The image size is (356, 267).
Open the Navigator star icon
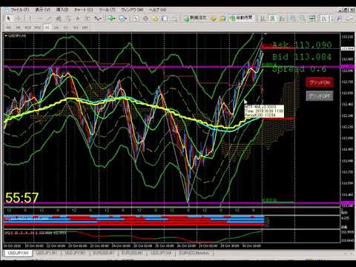point(155,19)
